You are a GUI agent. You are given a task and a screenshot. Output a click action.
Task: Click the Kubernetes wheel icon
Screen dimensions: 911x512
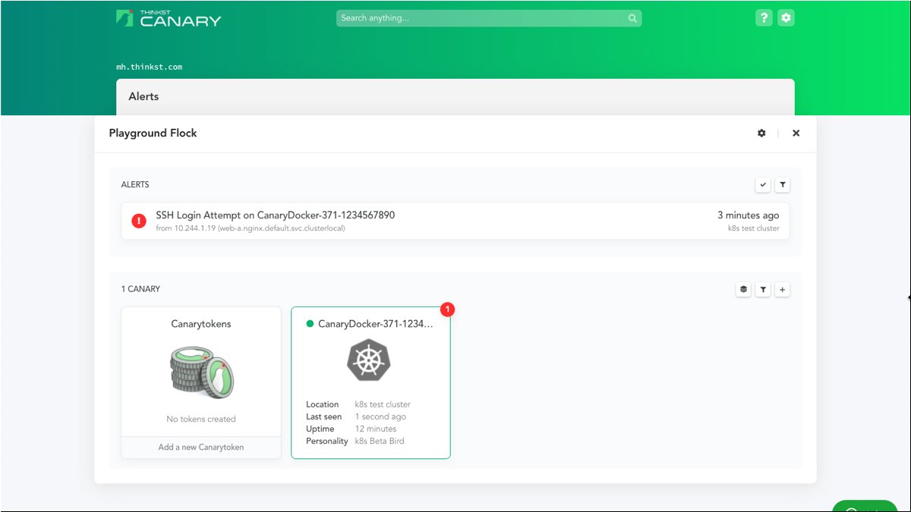click(x=369, y=360)
